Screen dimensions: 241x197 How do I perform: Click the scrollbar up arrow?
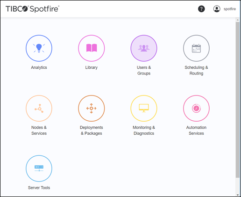238,20
